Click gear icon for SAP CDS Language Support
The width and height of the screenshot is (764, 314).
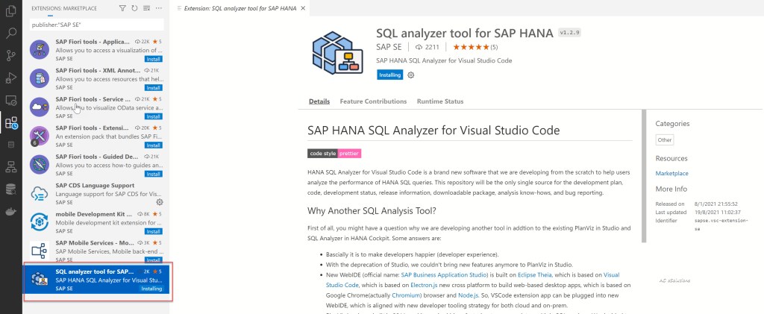click(159, 202)
